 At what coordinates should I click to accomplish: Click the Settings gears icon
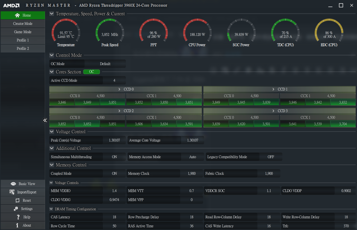pyautogui.click(x=16, y=209)
